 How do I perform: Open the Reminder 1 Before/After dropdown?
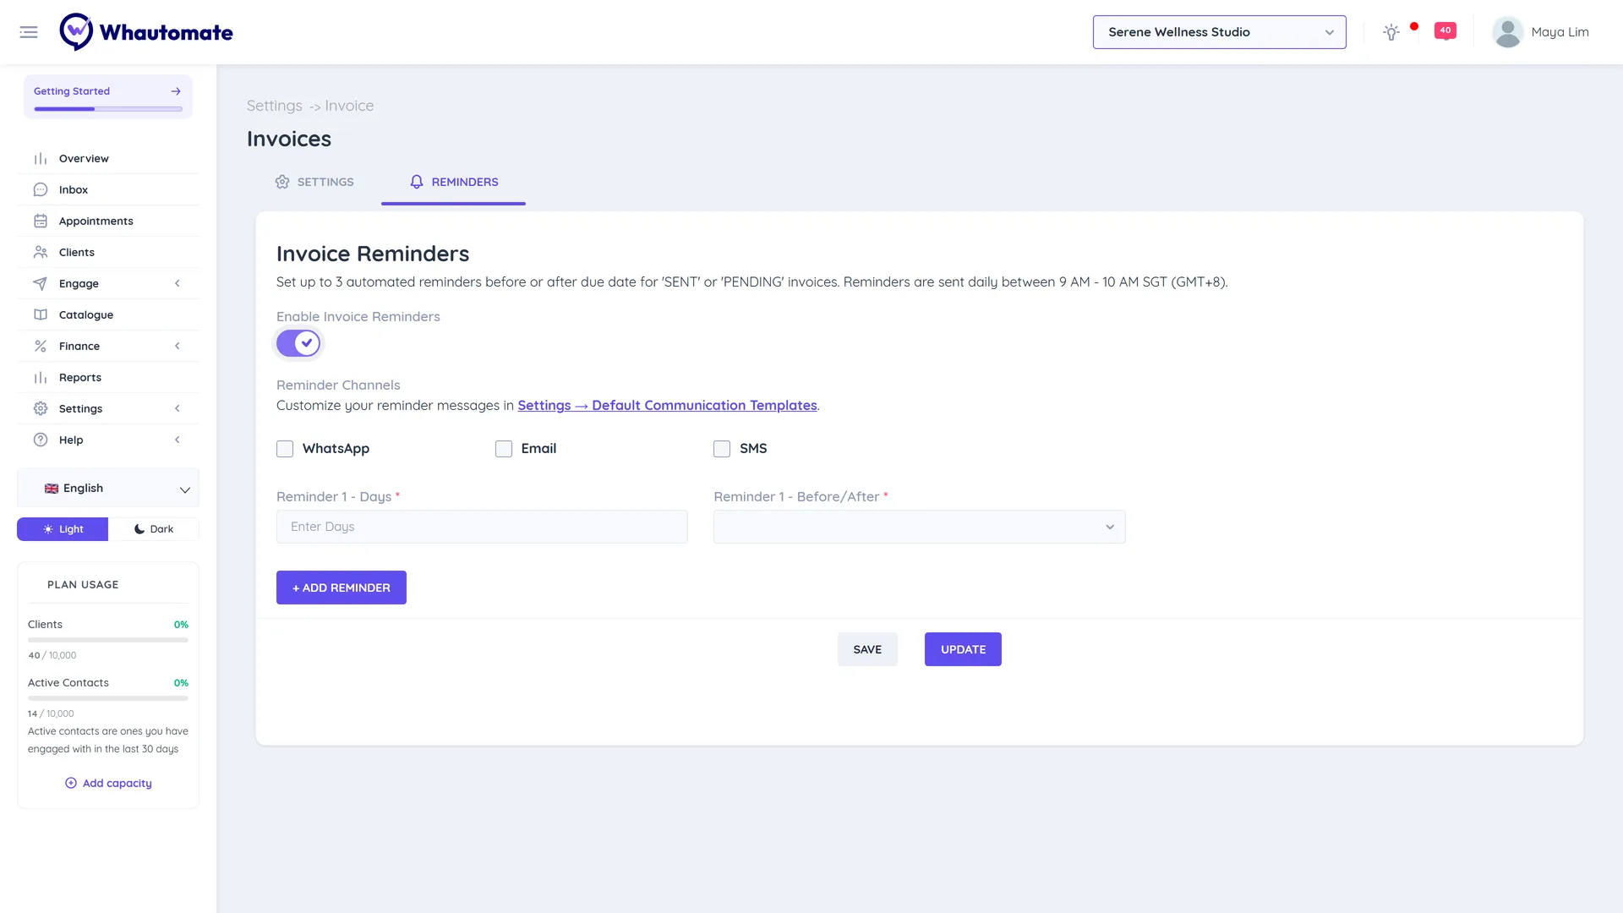coord(920,527)
